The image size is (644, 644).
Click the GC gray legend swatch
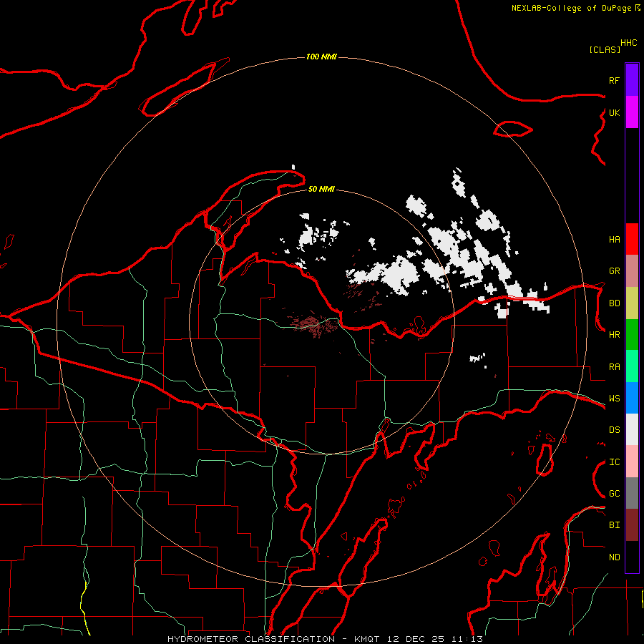point(632,493)
